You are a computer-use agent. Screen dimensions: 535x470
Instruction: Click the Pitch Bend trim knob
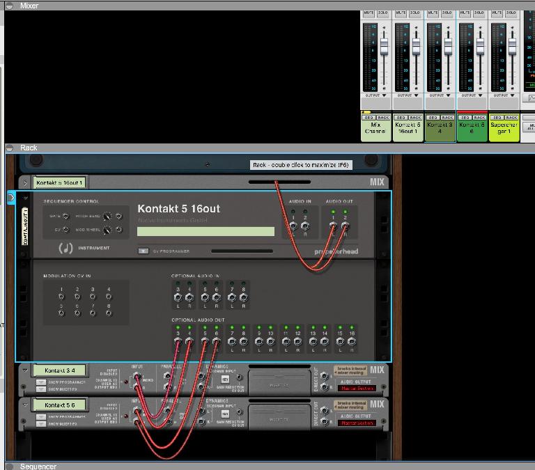107,217
